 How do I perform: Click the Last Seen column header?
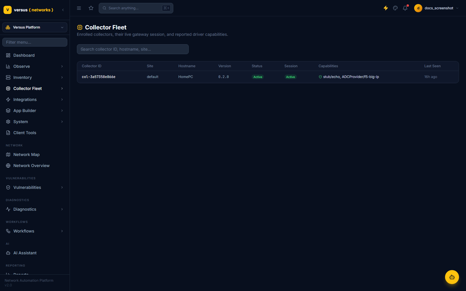tap(432, 66)
